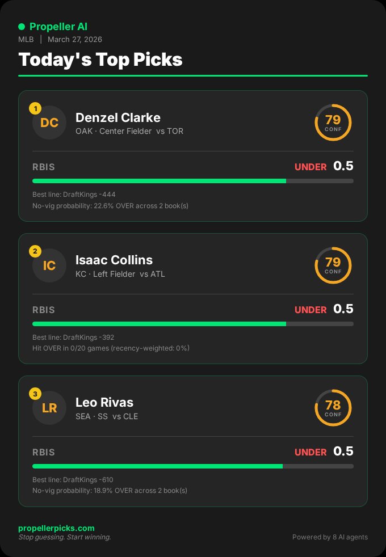Click Leo Rivas' RBIS progress bar

click(192, 466)
